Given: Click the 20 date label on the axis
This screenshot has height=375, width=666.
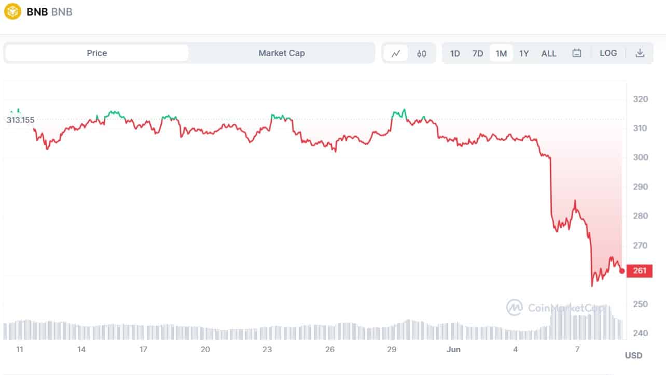Looking at the screenshot, I should (205, 350).
